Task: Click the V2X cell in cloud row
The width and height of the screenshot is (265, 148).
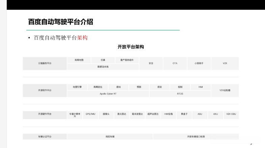Action: 225,64
